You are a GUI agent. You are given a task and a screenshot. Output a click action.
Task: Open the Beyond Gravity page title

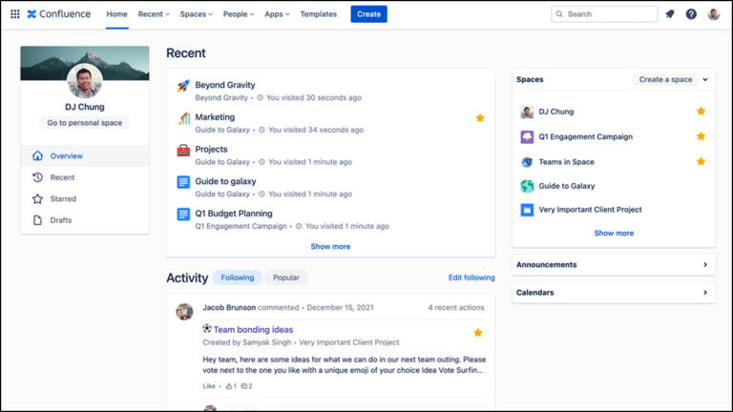[x=225, y=85]
